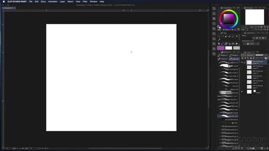Choose the Lasso selection tool

coord(233,36)
